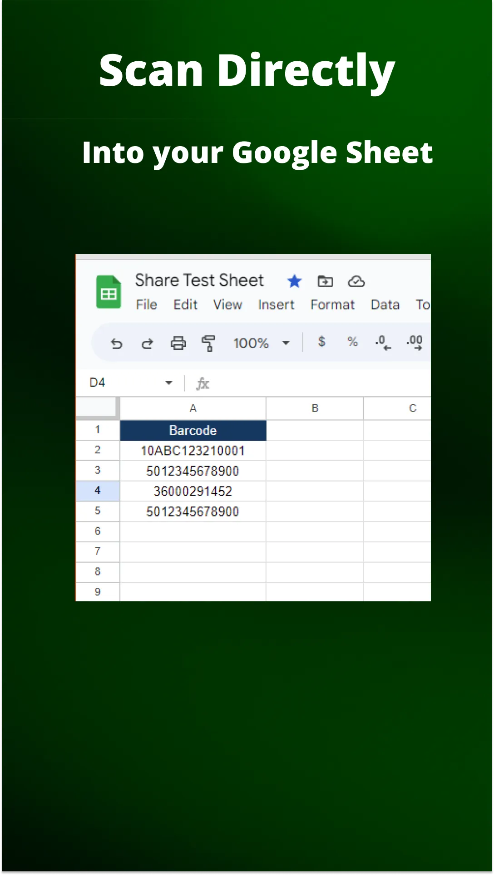Open the Insert menu
The height and width of the screenshot is (875, 494).
[276, 305]
